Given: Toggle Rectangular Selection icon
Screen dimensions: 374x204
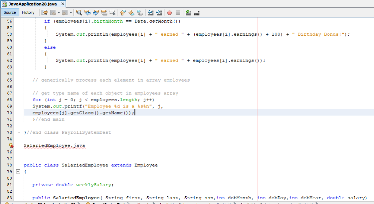Looking at the screenshot, I should (x=112, y=13).
